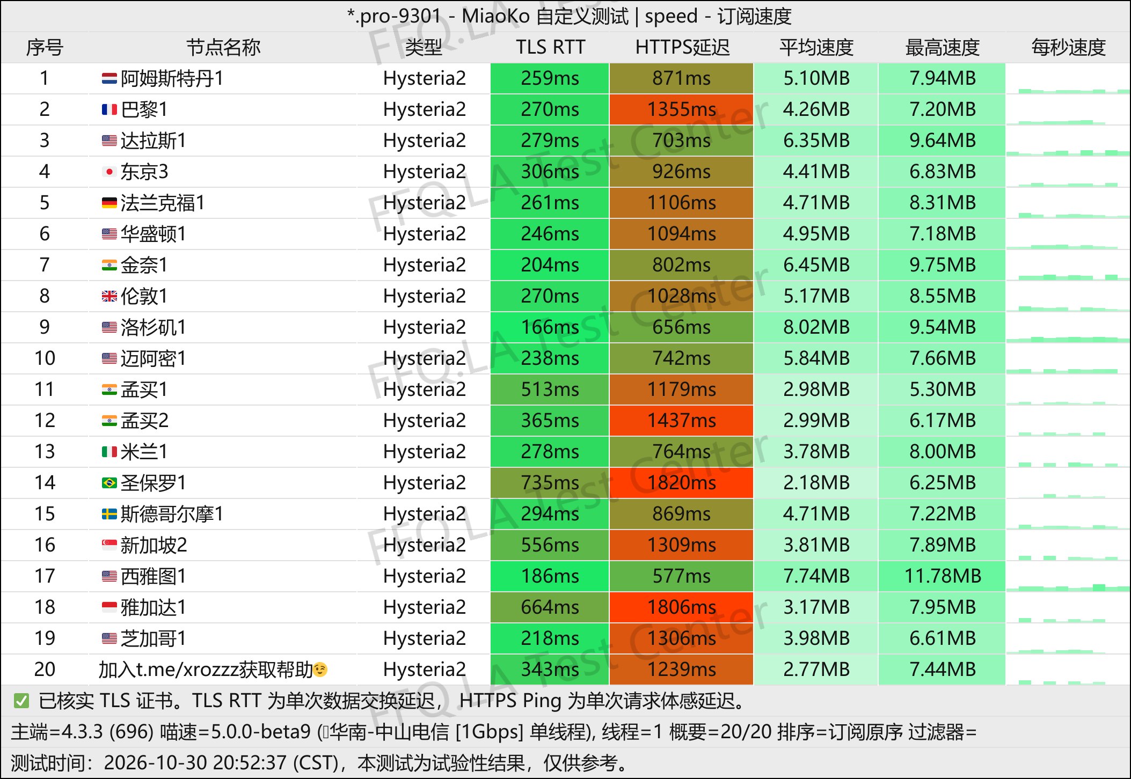The height and width of the screenshot is (779, 1131).
Task: Click the 最高速度 column header
Action: click(943, 48)
